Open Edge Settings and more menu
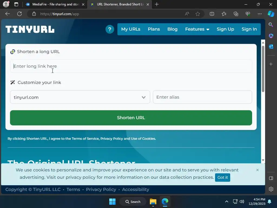 259,14
